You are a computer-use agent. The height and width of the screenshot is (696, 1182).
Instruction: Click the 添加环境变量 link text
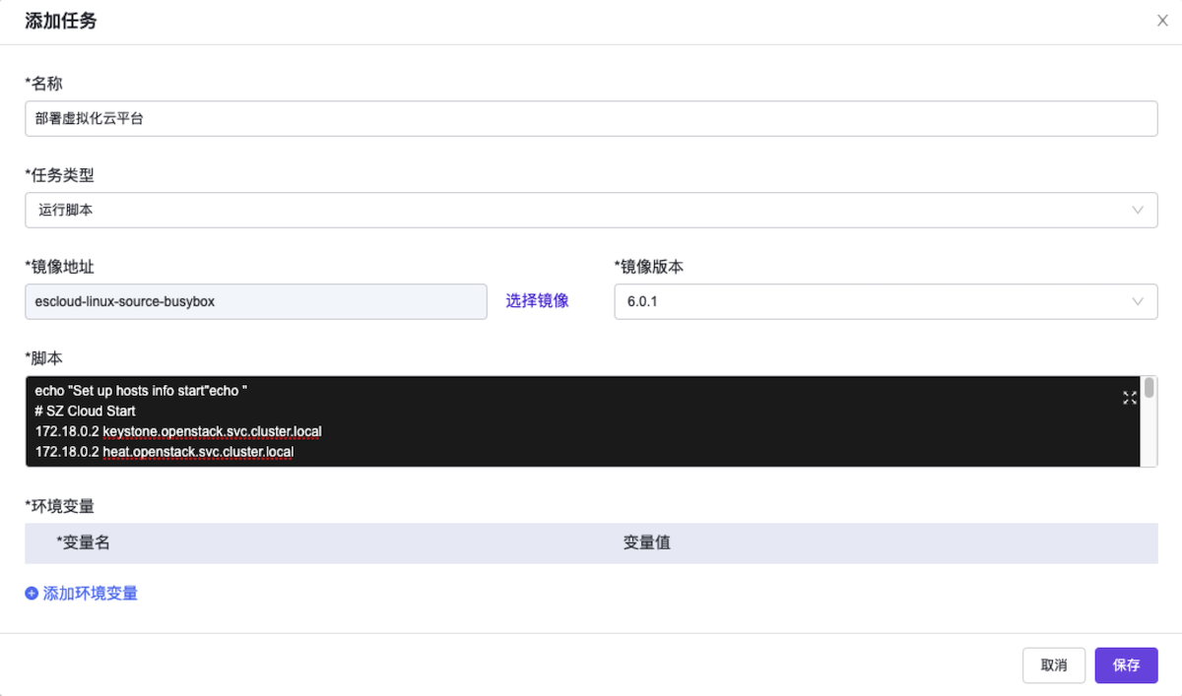91,594
